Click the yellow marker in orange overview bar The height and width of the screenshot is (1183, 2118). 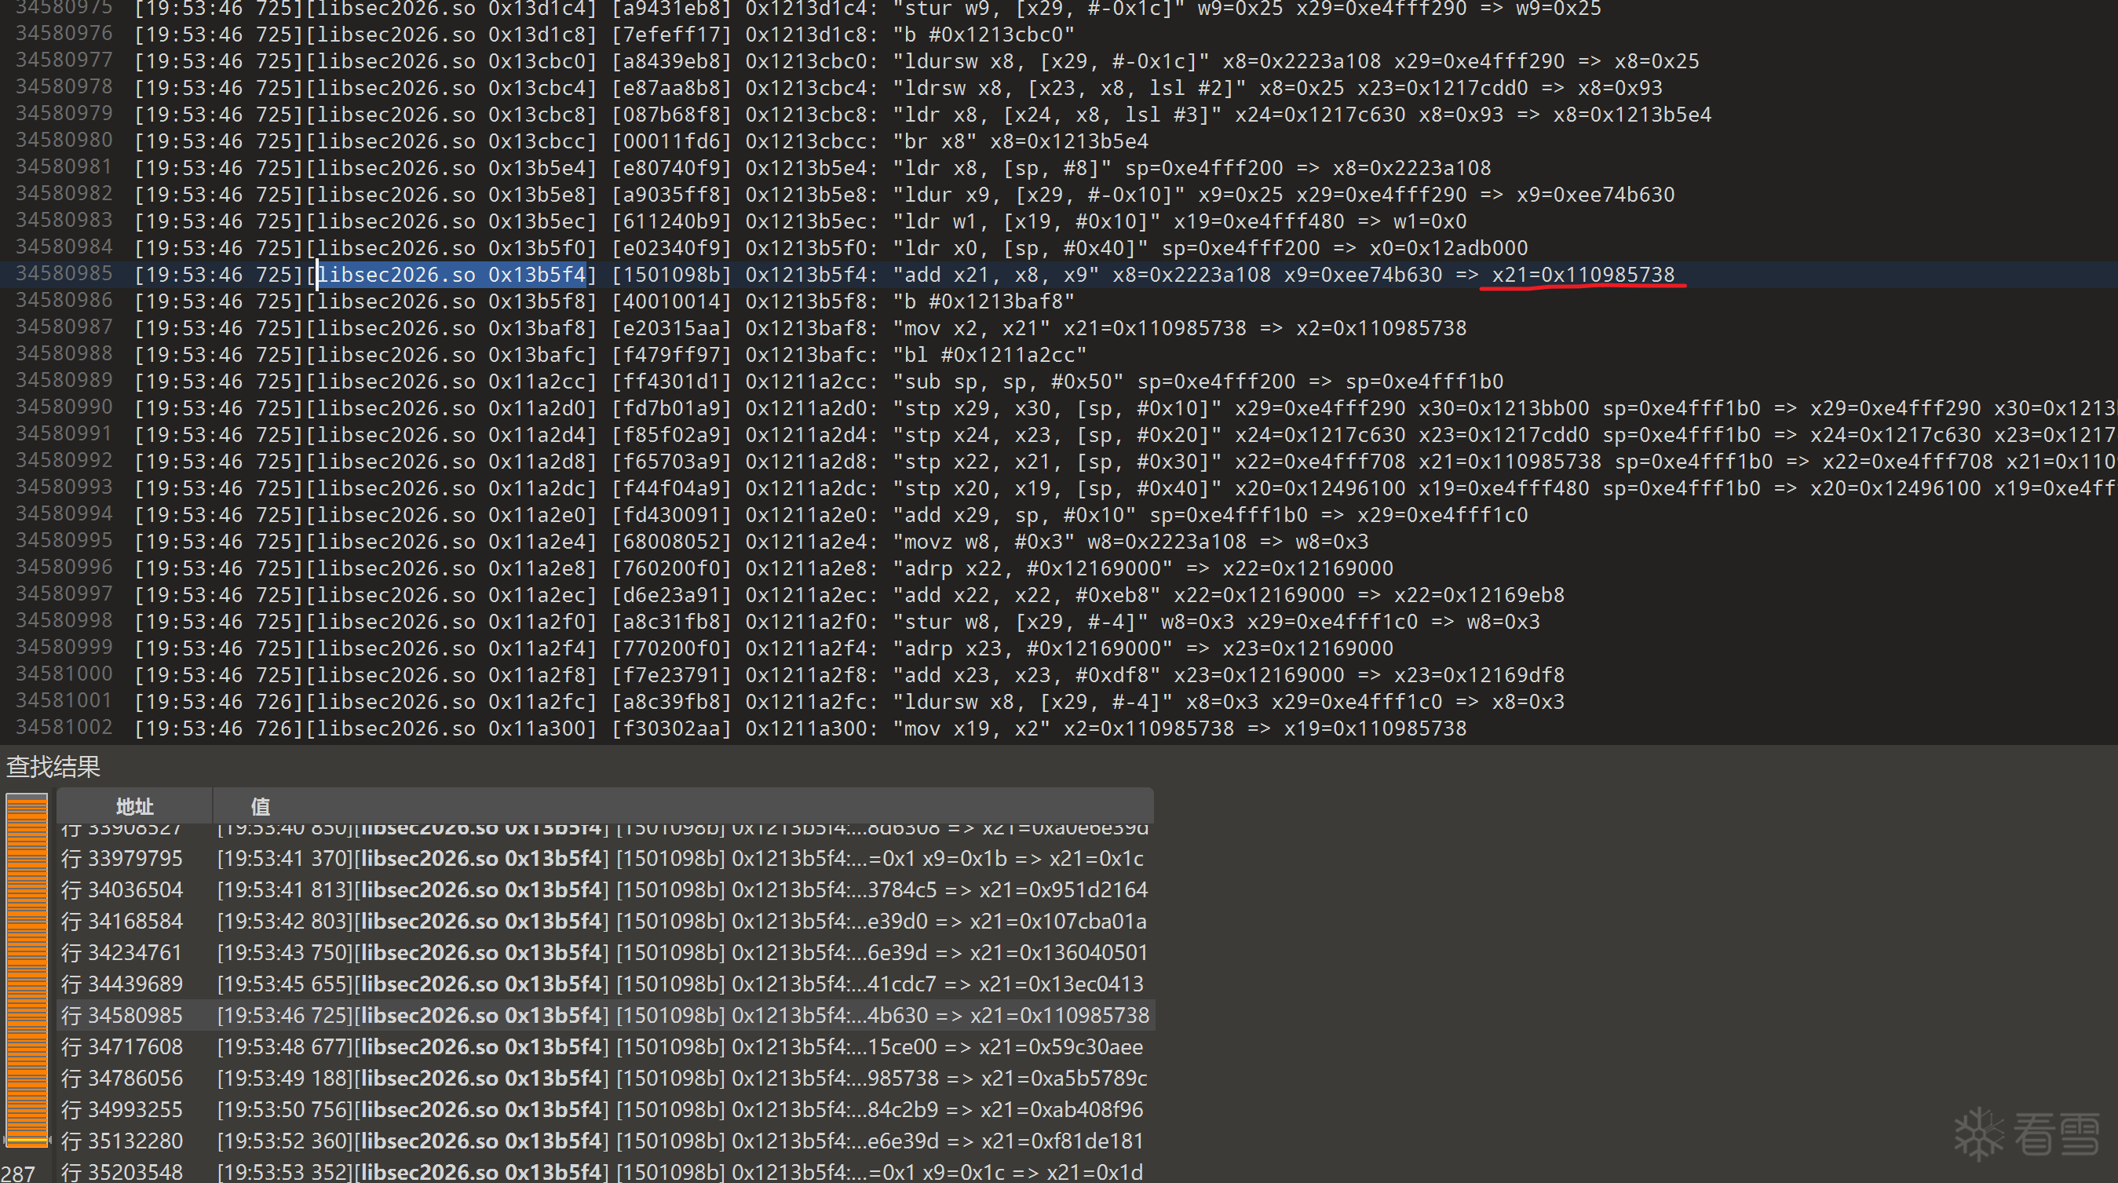(x=27, y=1141)
